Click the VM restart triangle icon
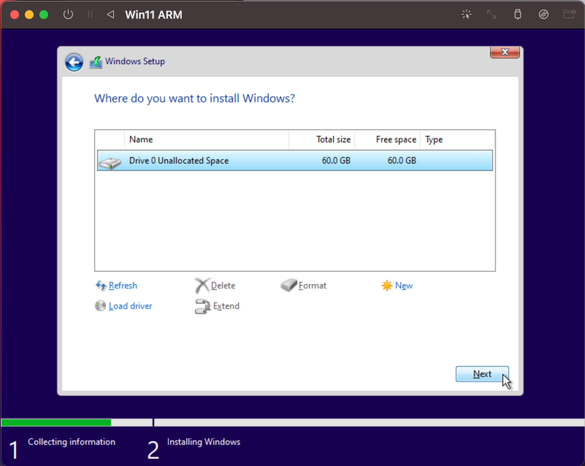Image resolution: width=585 pixels, height=466 pixels. tap(110, 15)
